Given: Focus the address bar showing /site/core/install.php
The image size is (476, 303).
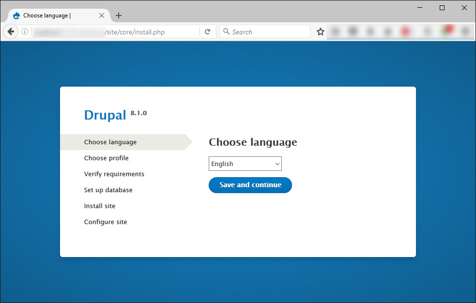Looking at the screenshot, I should coord(116,32).
